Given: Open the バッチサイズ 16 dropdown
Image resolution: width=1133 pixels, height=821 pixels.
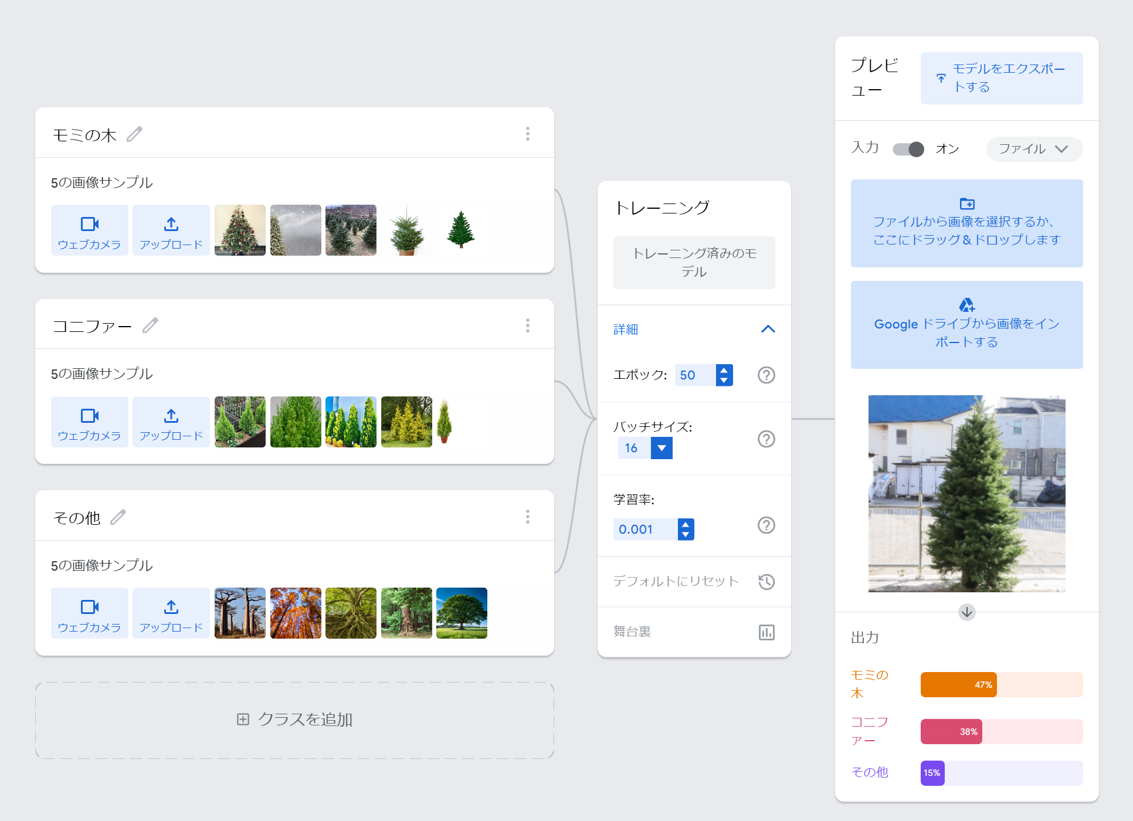Looking at the screenshot, I should pos(661,448).
